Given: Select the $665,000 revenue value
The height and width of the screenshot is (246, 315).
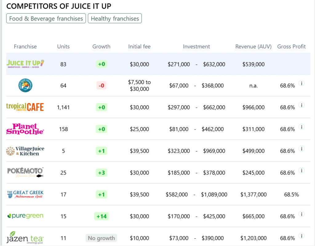Looking at the screenshot, I should tap(253, 216).
